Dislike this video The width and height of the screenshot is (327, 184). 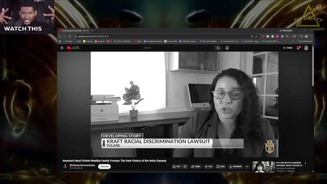(185, 166)
